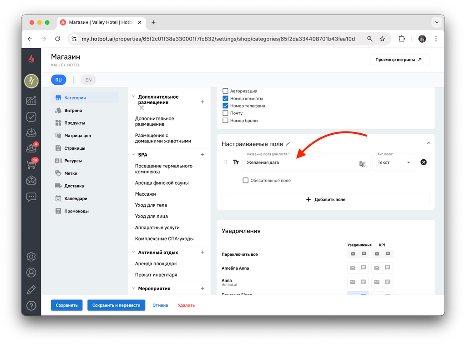Uncheck the Номер телефона checkbox
This screenshot has width=466, height=344.
(225, 106)
